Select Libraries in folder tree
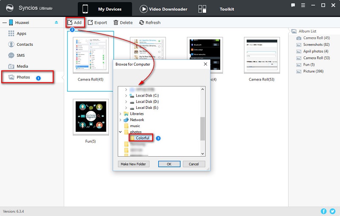Viewport: 340px width, 216px height. click(137, 114)
